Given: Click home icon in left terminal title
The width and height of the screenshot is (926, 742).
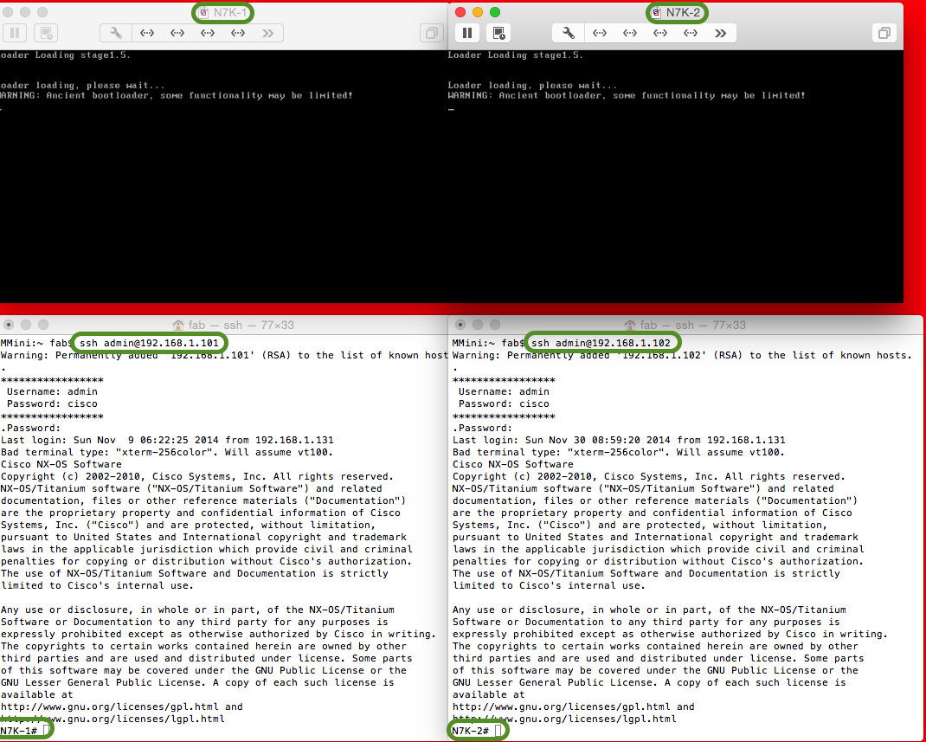Looking at the screenshot, I should point(177,325).
